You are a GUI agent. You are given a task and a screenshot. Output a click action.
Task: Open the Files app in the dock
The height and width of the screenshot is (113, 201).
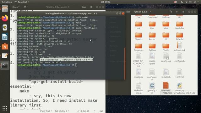(x=5, y=9)
